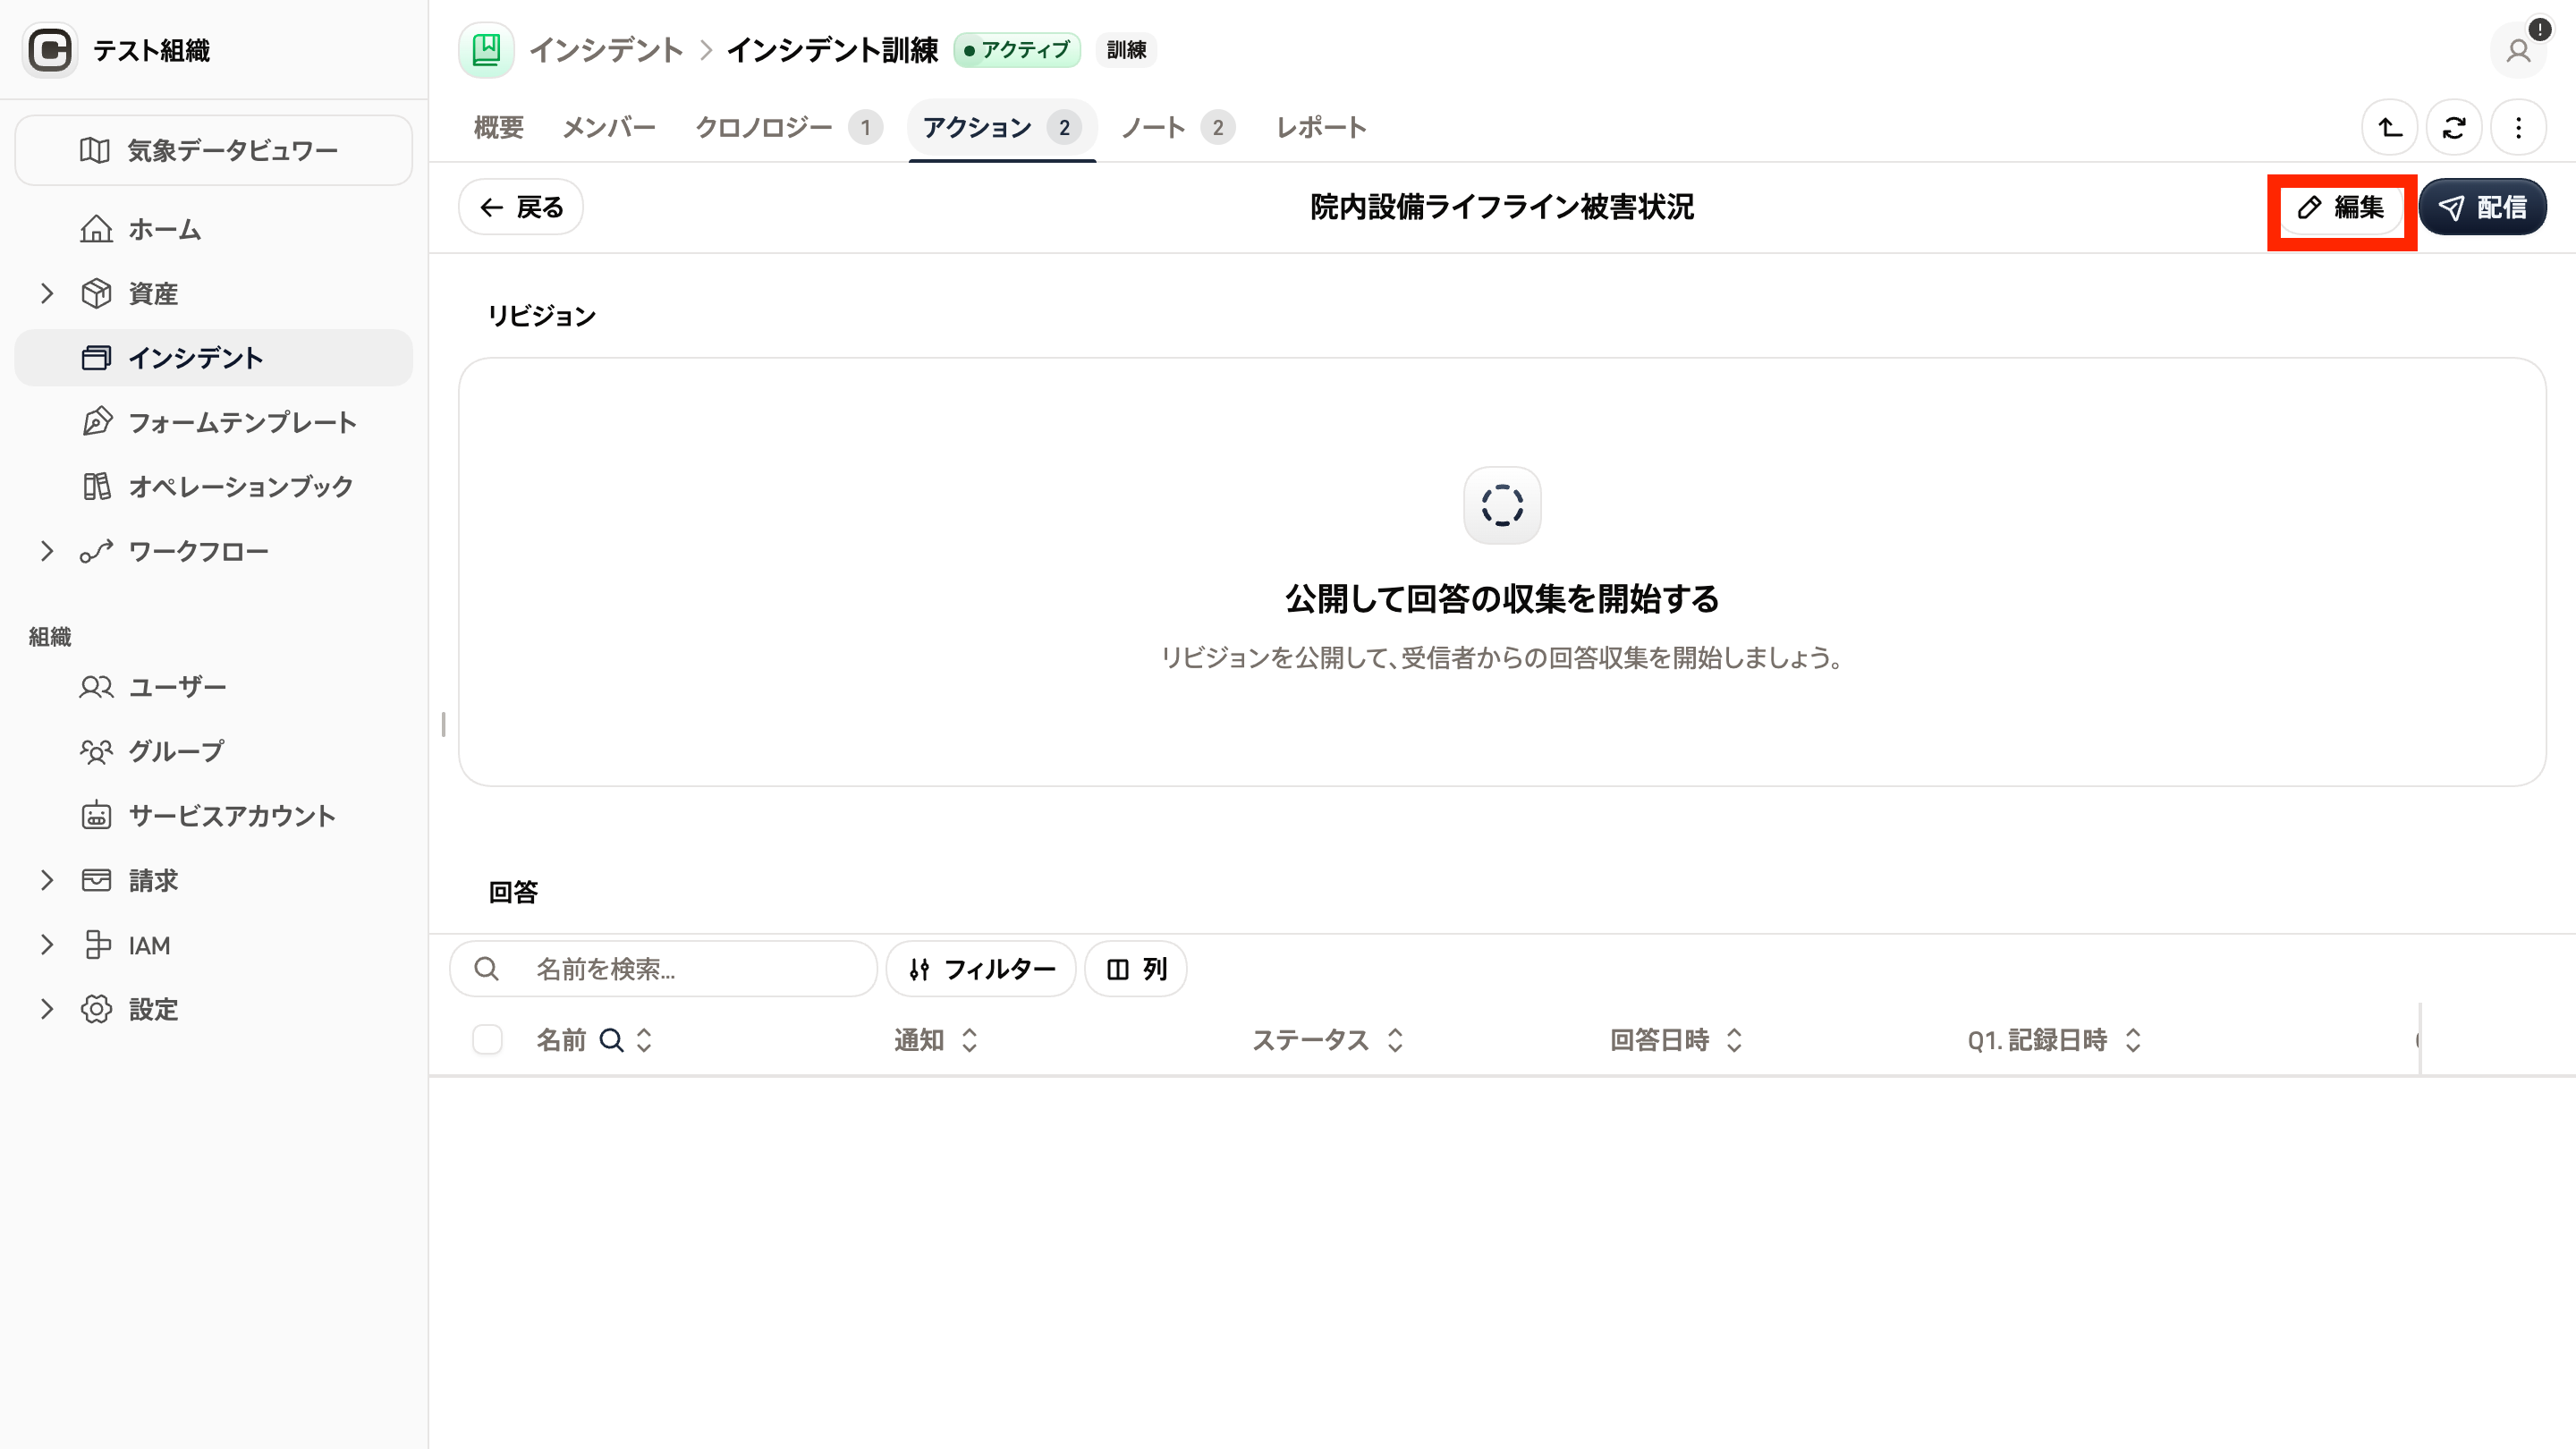Open グループ under 組織
This screenshot has height=1449, width=2576.
point(213,751)
